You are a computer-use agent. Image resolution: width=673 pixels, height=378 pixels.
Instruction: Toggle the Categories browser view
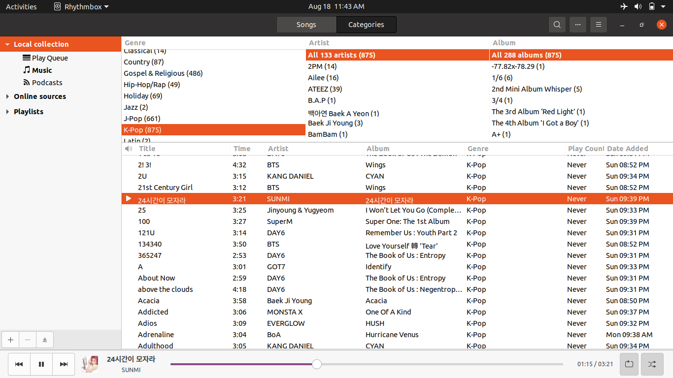pos(366,25)
